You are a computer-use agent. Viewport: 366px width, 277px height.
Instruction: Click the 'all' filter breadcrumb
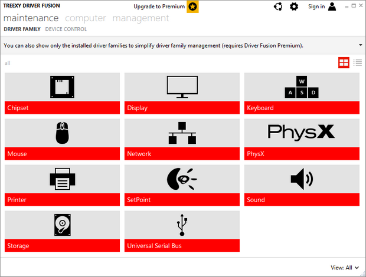tap(8, 63)
